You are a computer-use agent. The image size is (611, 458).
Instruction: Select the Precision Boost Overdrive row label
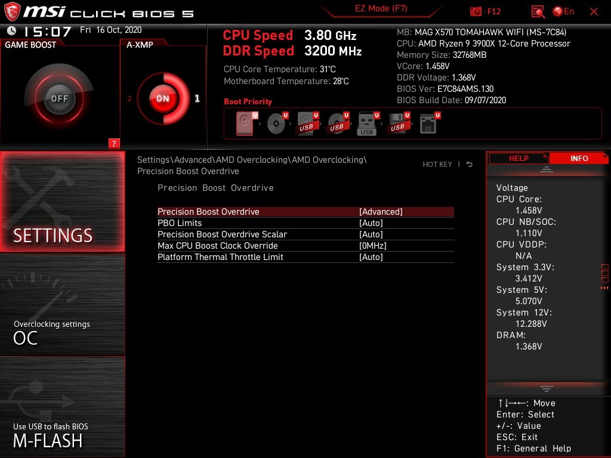pyautogui.click(x=208, y=212)
